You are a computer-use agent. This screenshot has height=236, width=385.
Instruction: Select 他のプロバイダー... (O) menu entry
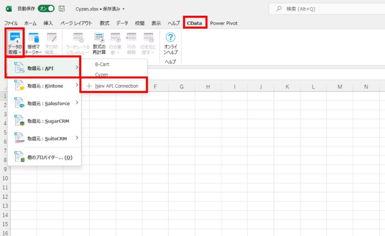(x=44, y=158)
